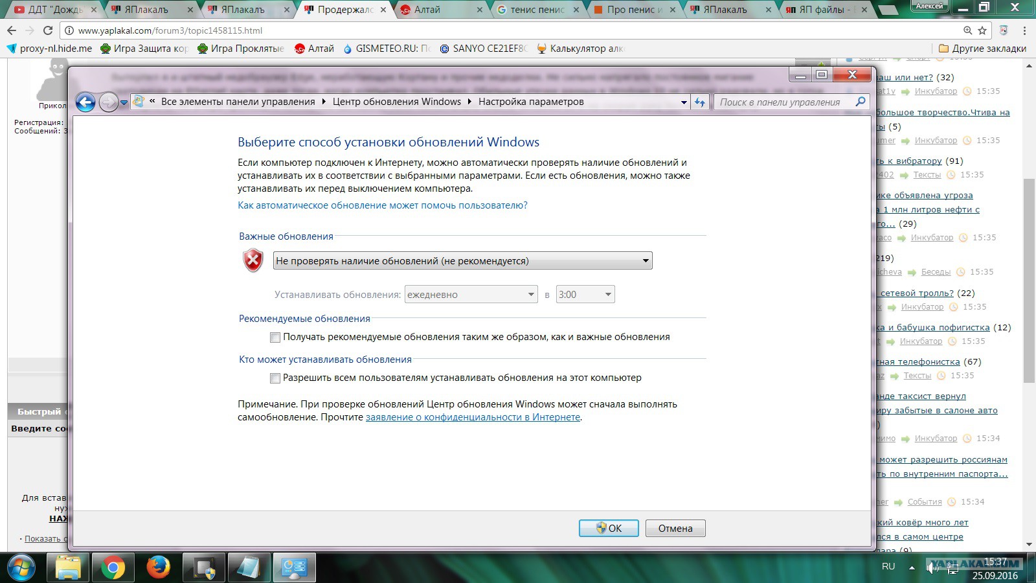Click the « chevron at the breadcrumb start
1036x583 pixels.
pos(152,102)
